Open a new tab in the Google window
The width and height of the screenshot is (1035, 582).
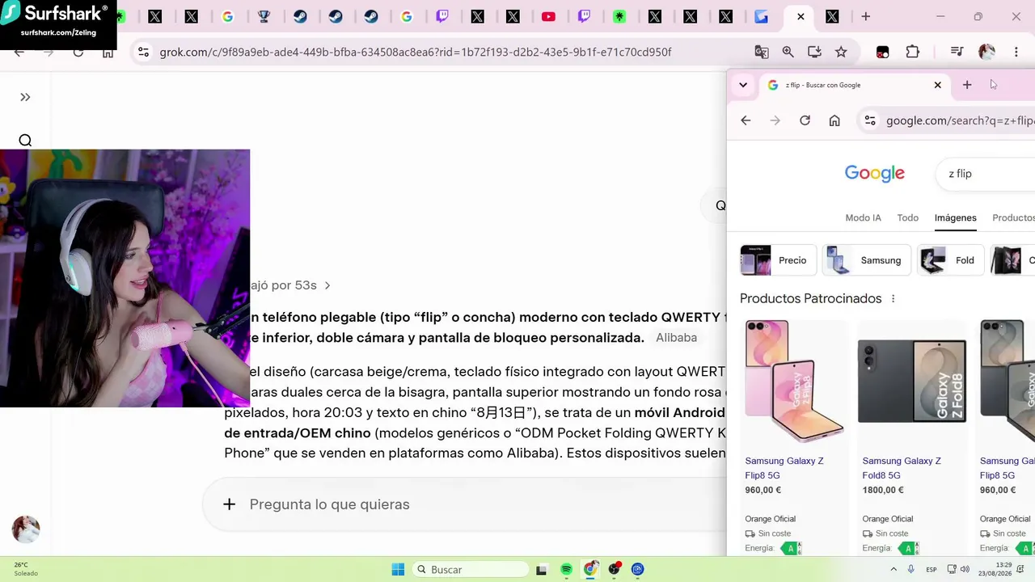coord(967,85)
